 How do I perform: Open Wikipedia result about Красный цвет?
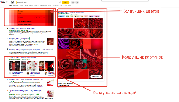click(x=19, y=38)
